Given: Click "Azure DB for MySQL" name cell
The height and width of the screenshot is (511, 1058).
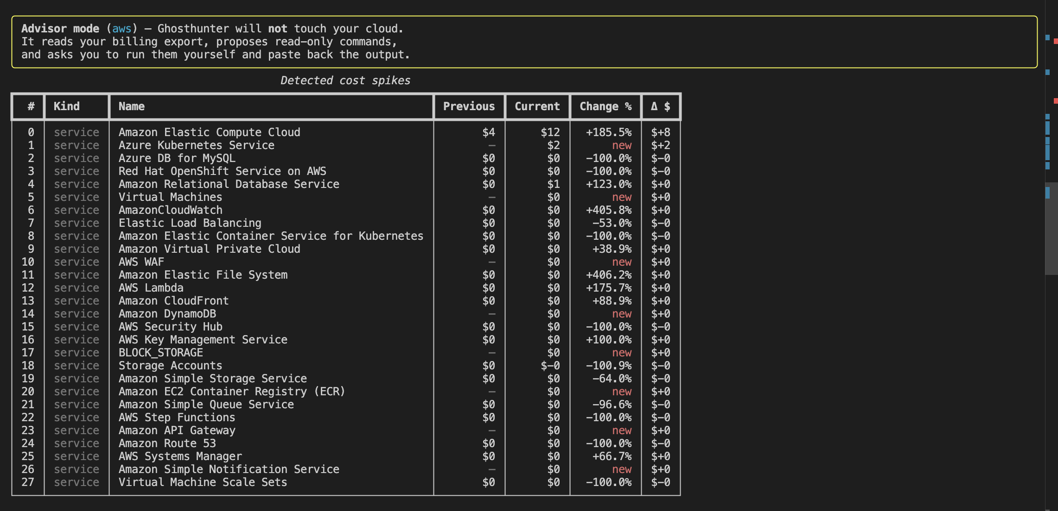Looking at the screenshot, I should [x=177, y=158].
